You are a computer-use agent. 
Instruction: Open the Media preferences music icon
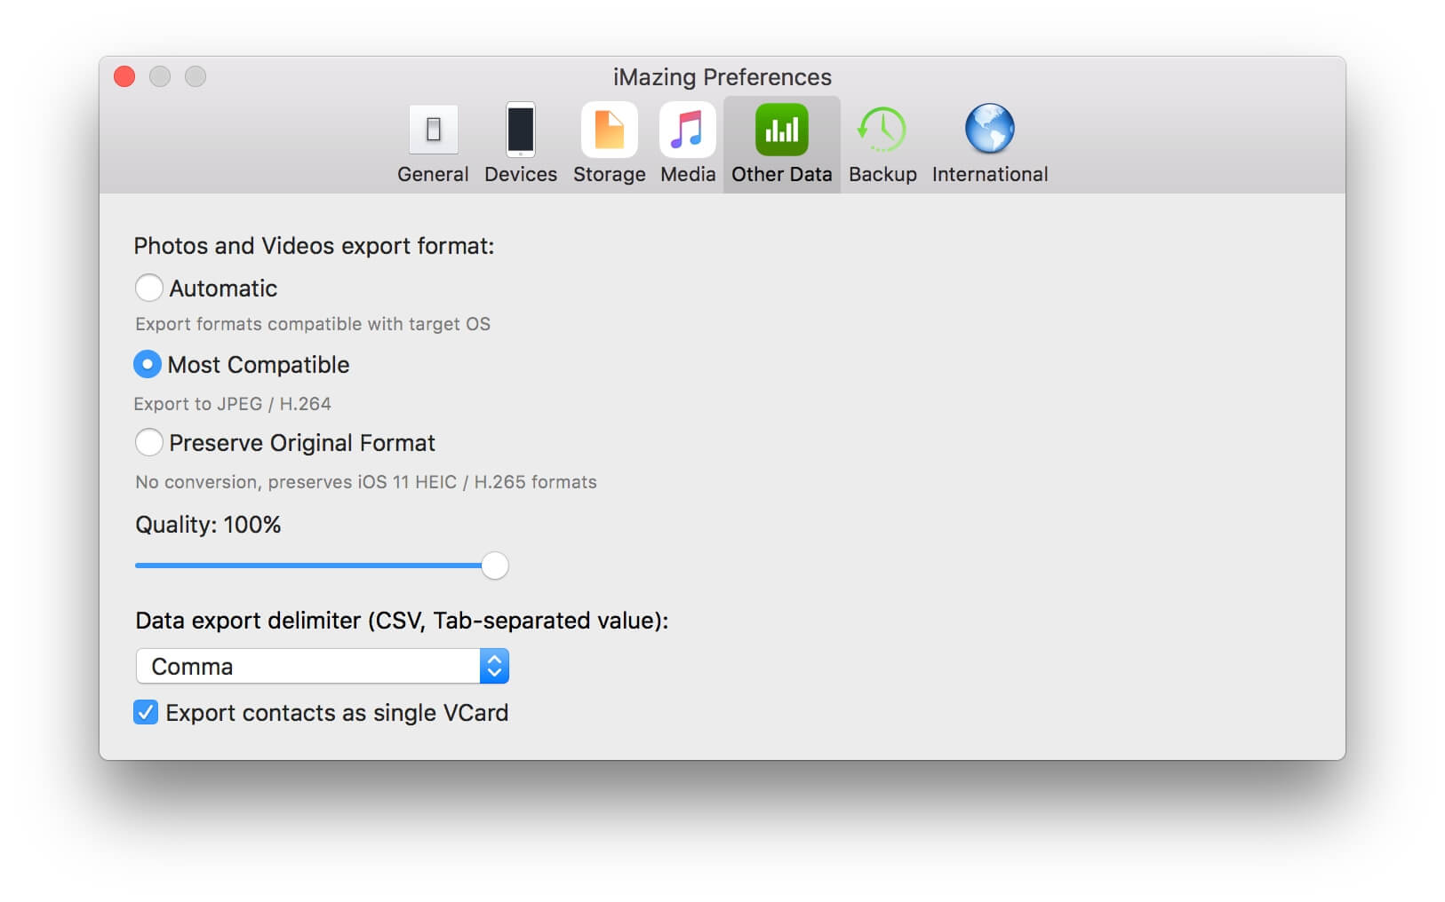[x=688, y=130]
